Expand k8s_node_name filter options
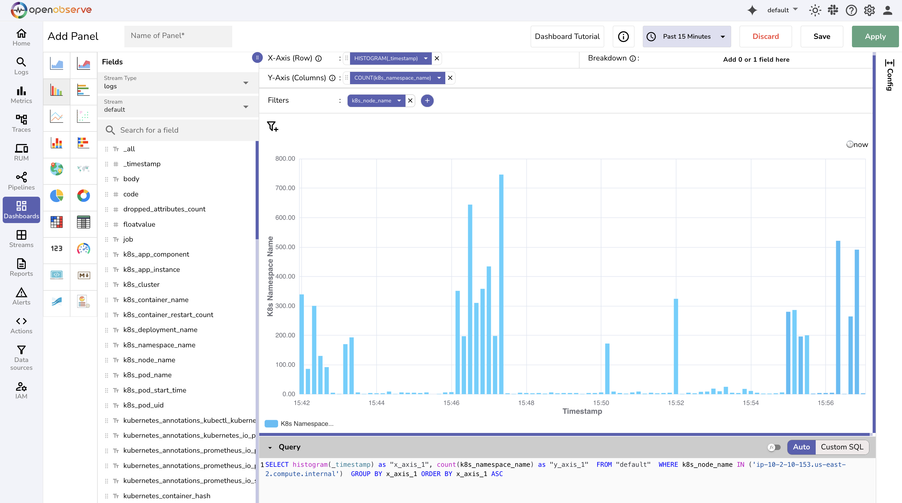902x503 pixels. tap(399, 101)
